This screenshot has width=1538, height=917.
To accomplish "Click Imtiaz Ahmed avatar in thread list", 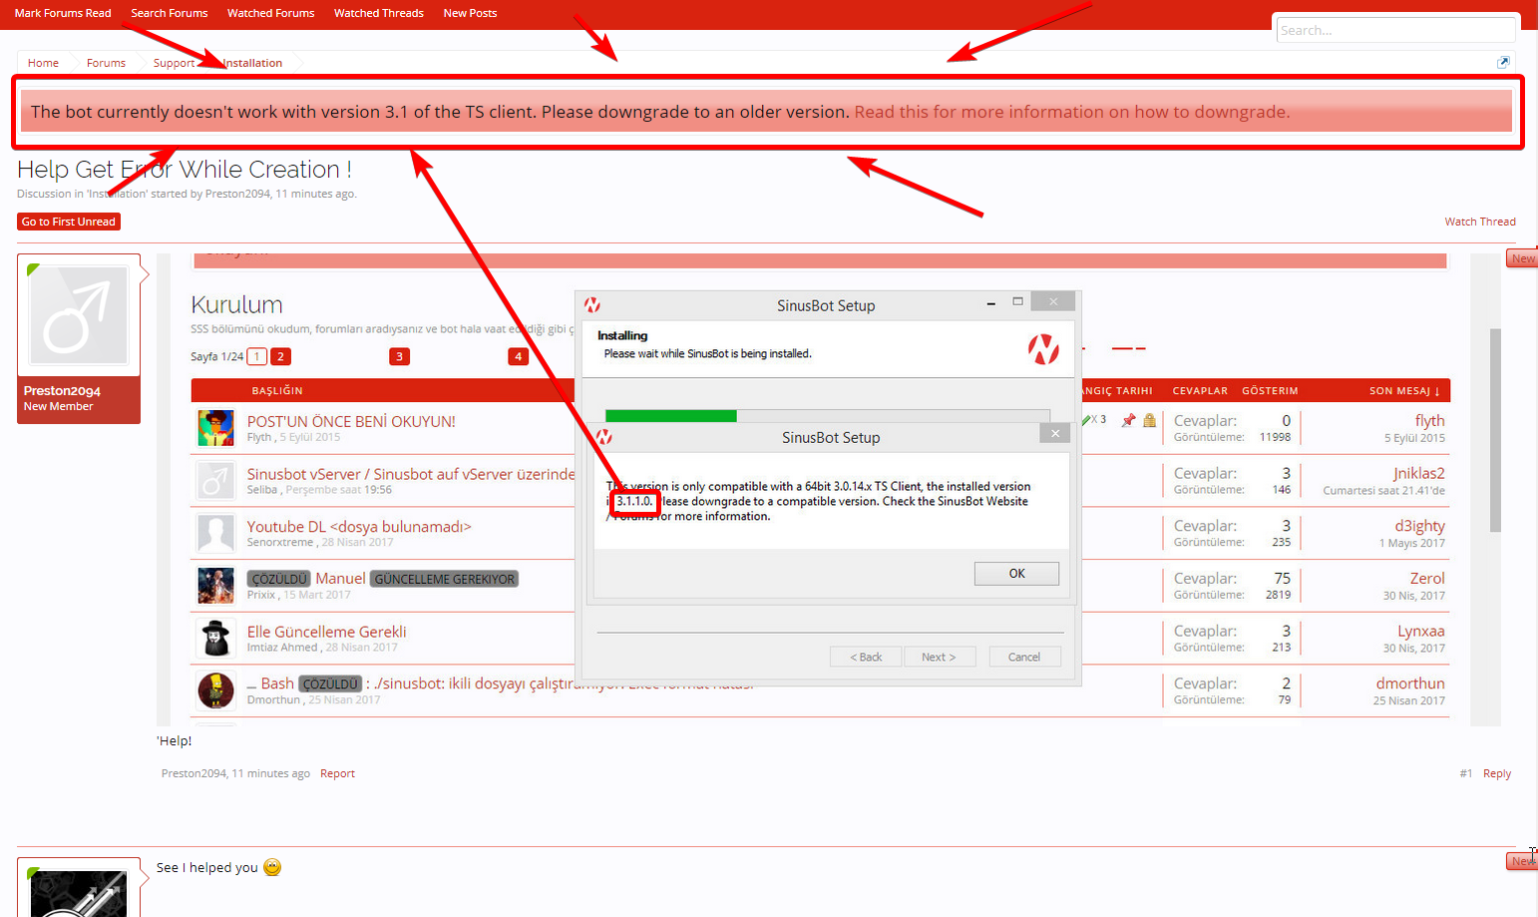I will coord(215,638).
